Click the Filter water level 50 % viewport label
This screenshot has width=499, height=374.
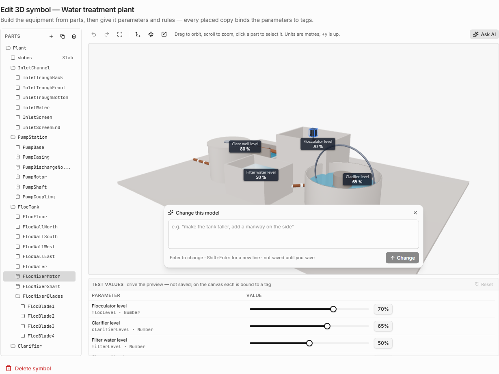point(261,175)
